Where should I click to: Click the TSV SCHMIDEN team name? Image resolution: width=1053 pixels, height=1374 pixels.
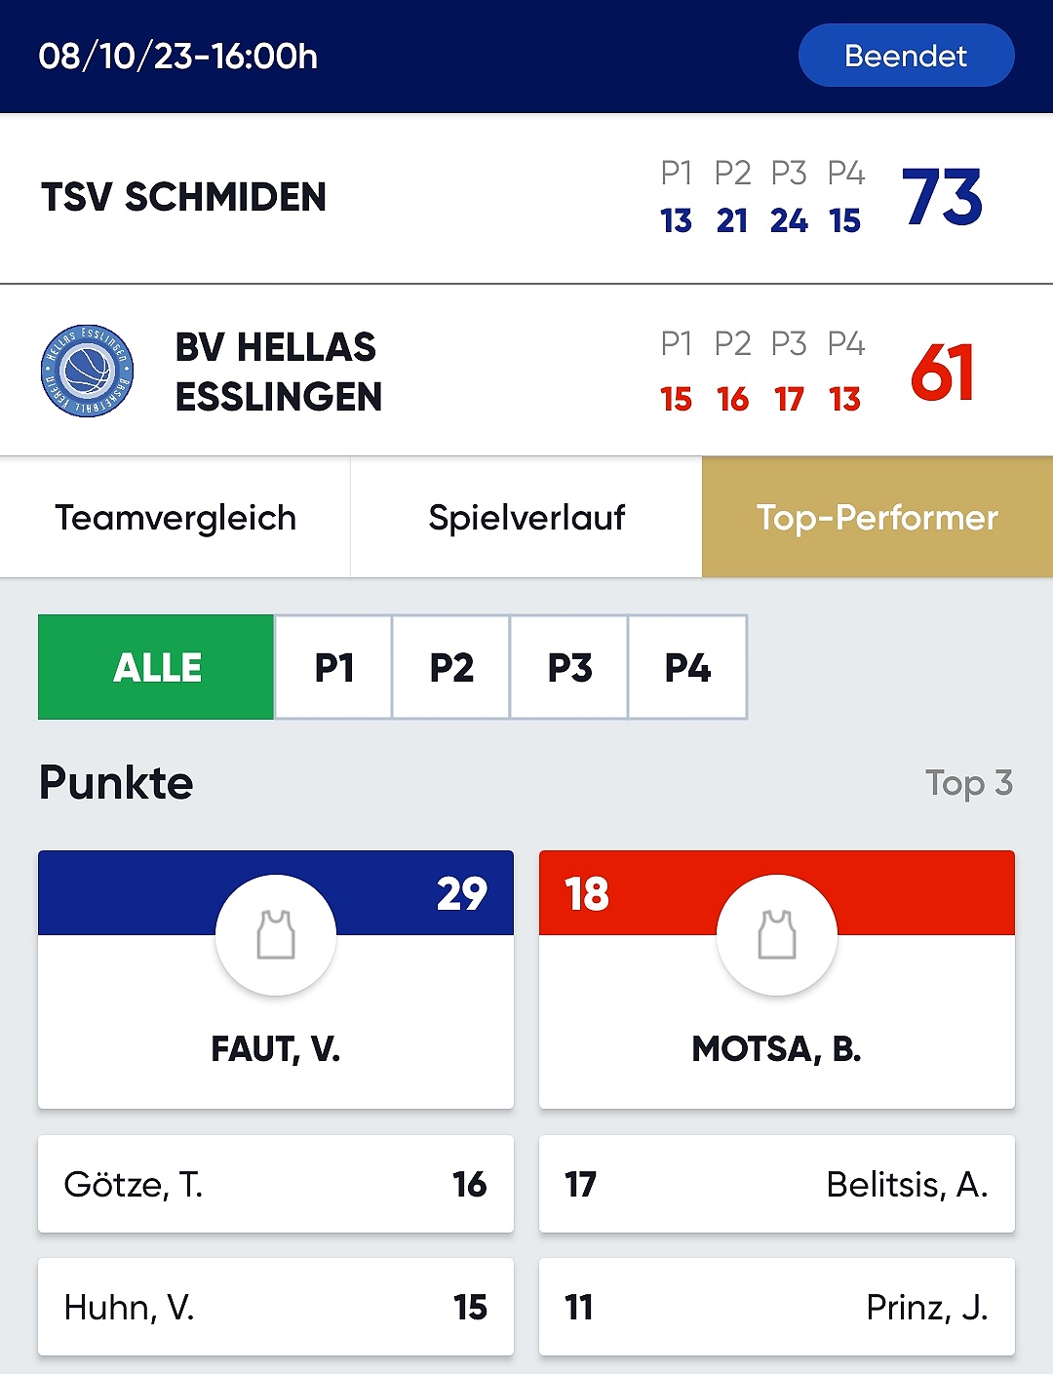[183, 197]
